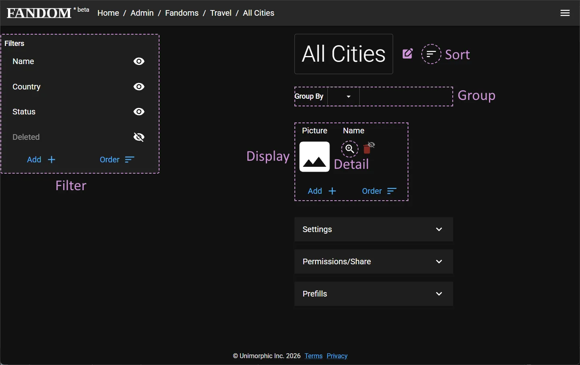Screen dimensions: 580x365
Task: Click the empty field right of Group By dropdown
Action: (406, 97)
